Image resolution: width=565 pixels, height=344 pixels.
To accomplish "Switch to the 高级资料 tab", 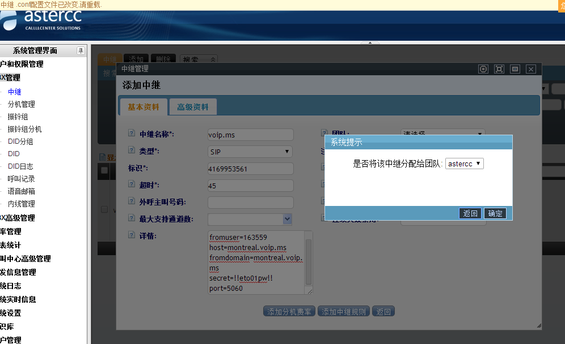I will [x=193, y=107].
